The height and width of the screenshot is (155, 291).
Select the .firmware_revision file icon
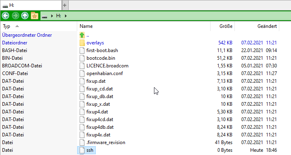(x=82, y=142)
